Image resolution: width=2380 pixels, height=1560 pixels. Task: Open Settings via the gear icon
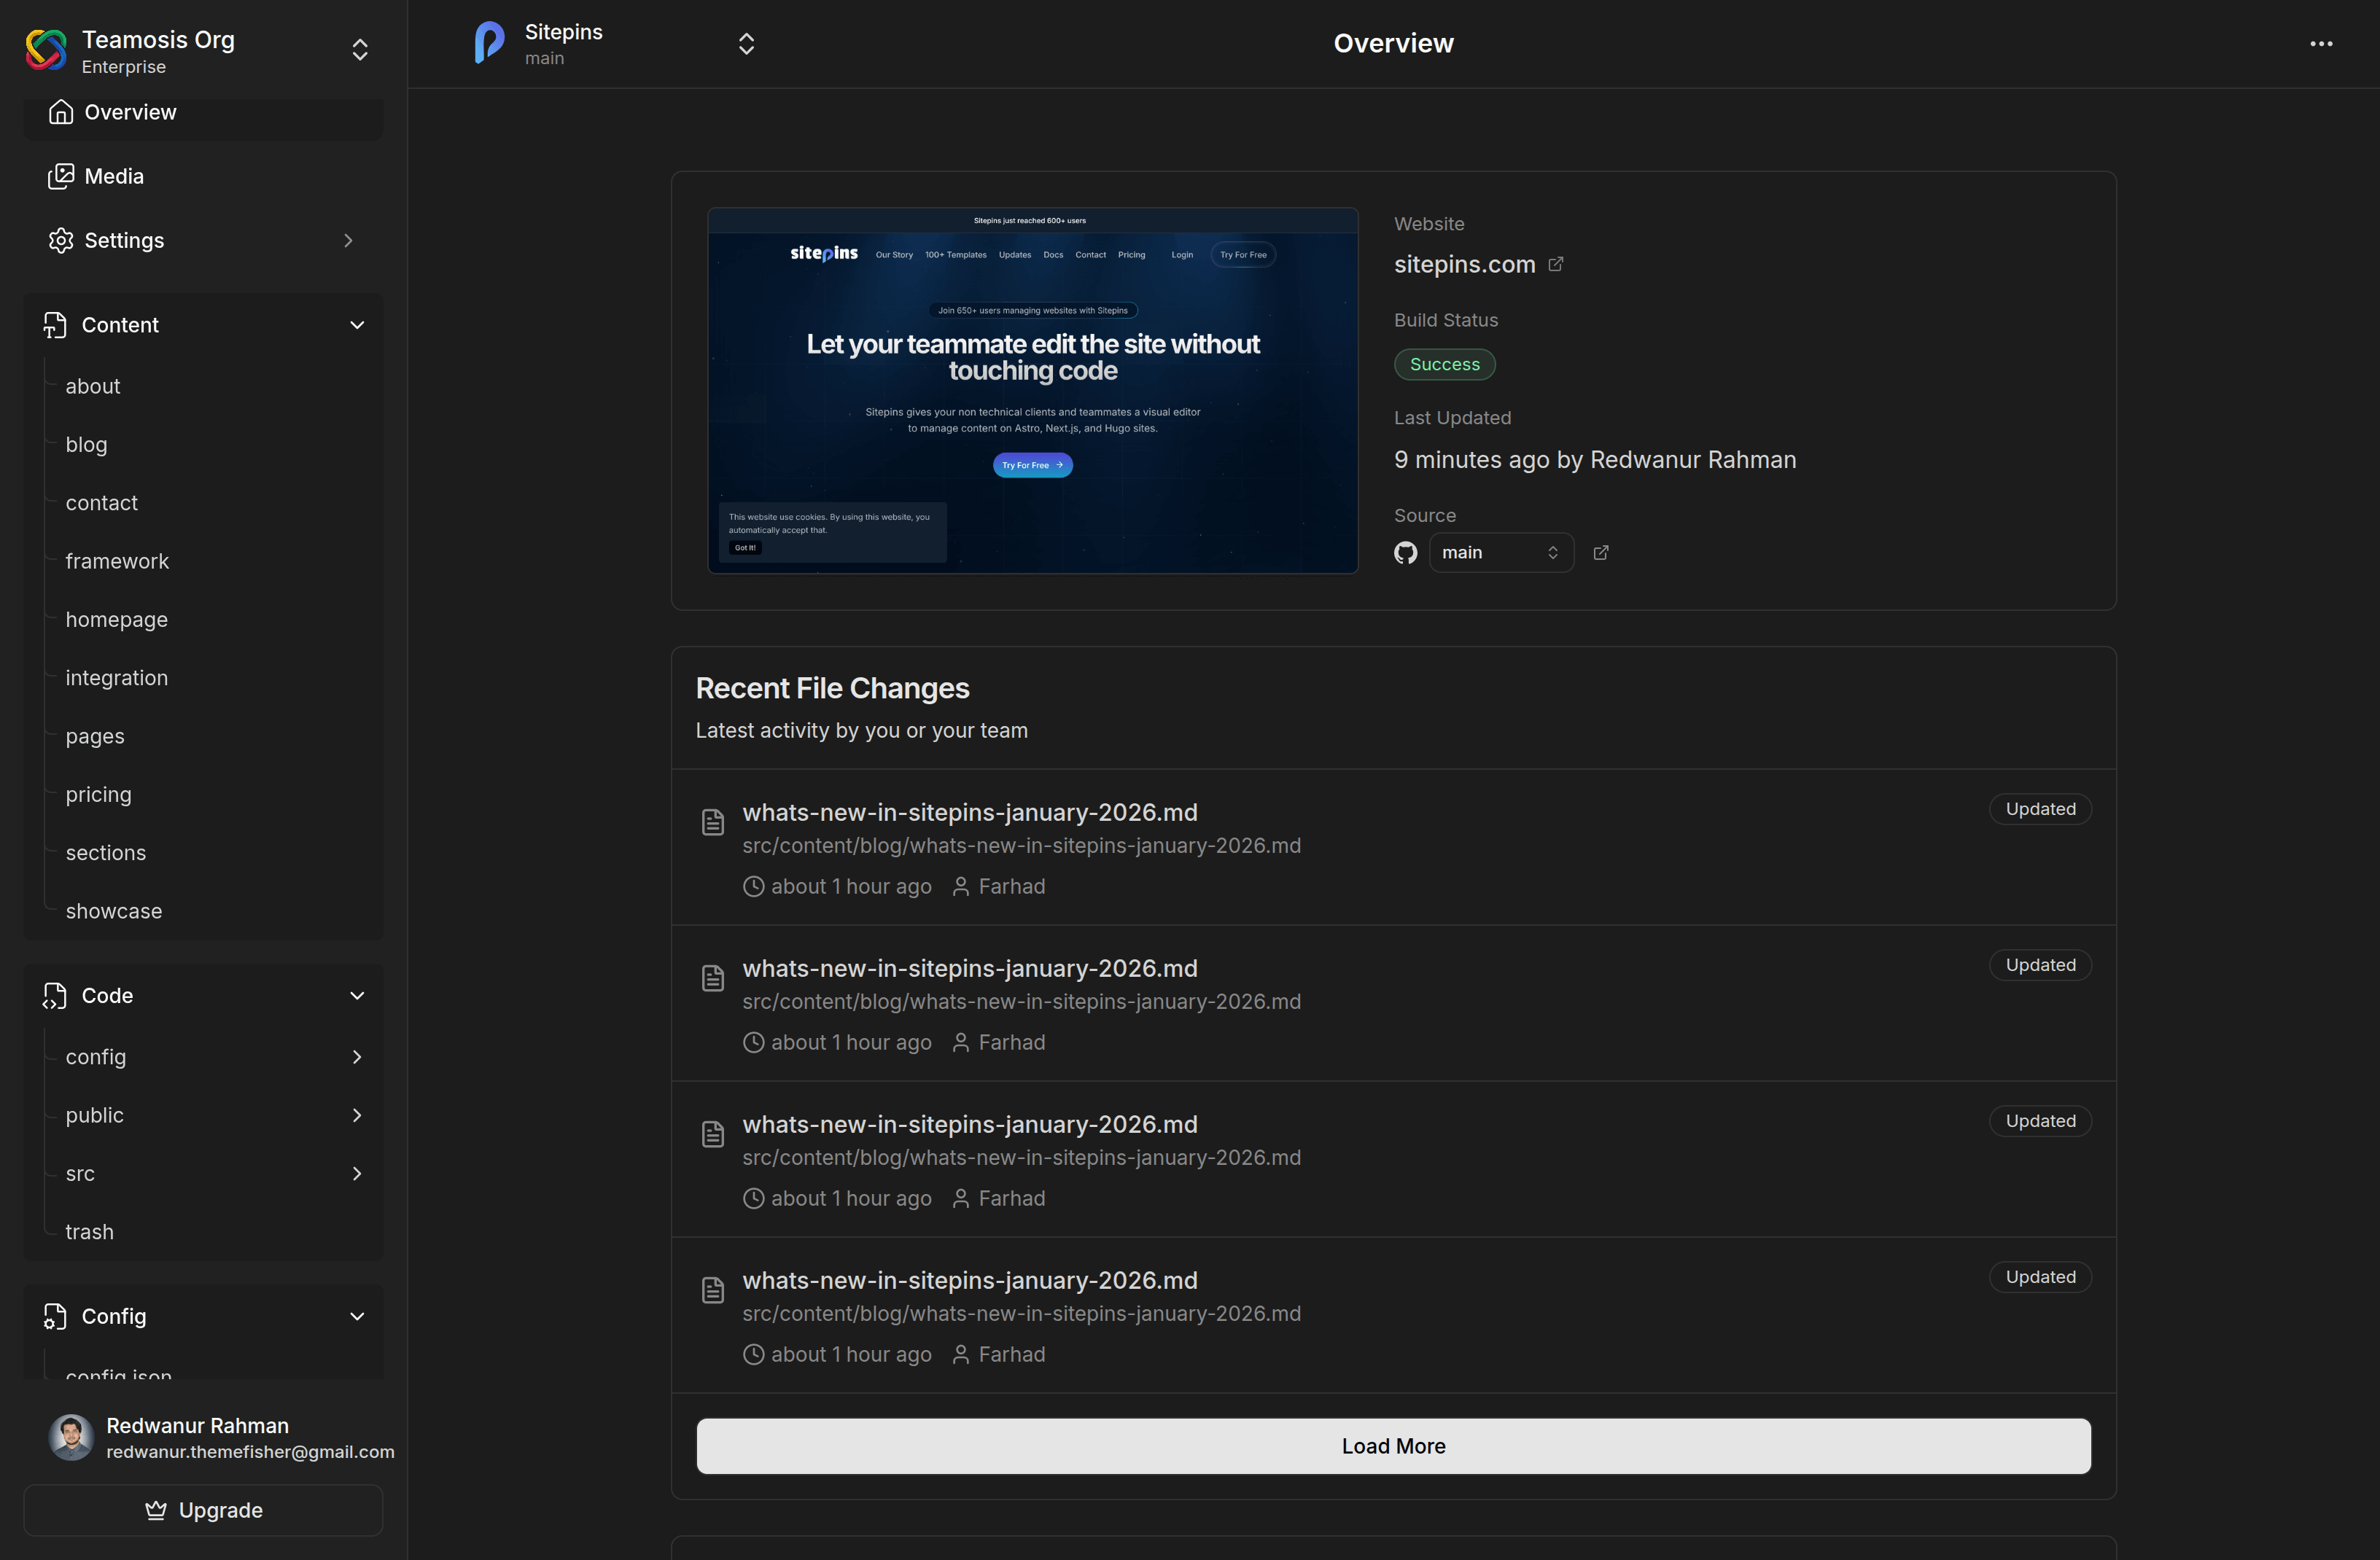point(61,240)
